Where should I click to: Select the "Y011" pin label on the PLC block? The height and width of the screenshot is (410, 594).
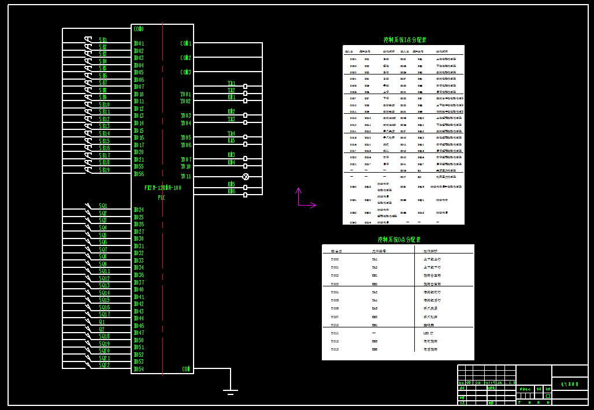point(185,177)
